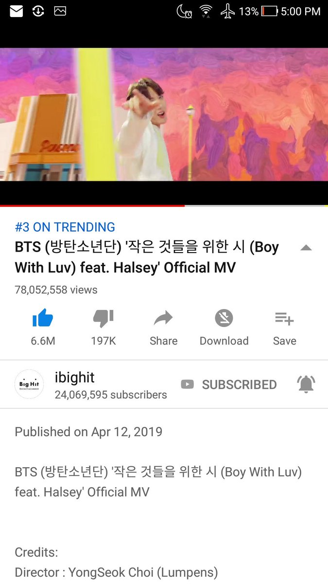This screenshot has height=584, width=328.
Task: Open the ibighit channel name
Action: coord(75,377)
